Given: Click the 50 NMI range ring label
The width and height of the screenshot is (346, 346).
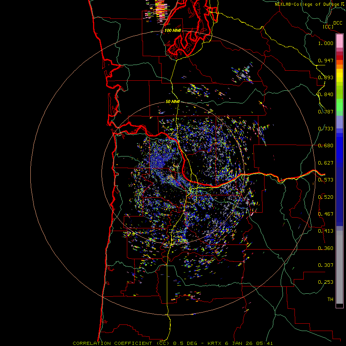Looking at the screenshot, I should [173, 101].
